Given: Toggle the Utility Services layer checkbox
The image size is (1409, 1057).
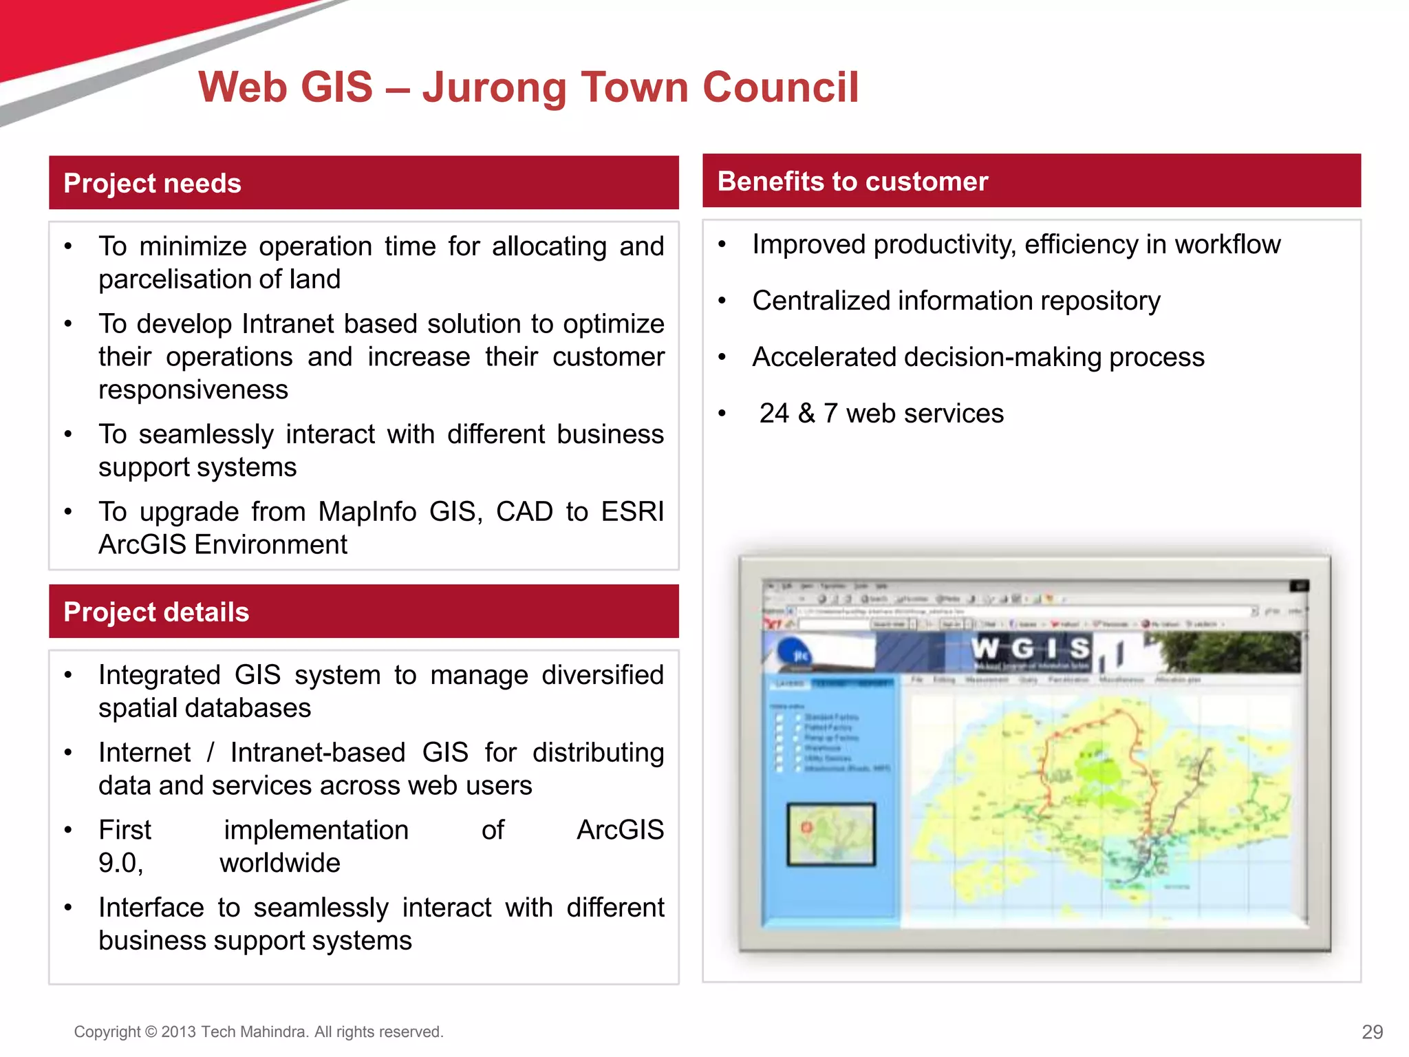Looking at the screenshot, I should 779,758.
